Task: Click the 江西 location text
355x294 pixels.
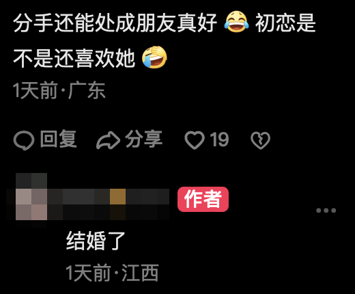Action: click(140, 273)
